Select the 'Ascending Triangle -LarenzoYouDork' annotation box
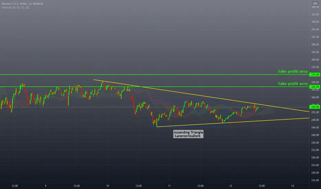 (188, 134)
